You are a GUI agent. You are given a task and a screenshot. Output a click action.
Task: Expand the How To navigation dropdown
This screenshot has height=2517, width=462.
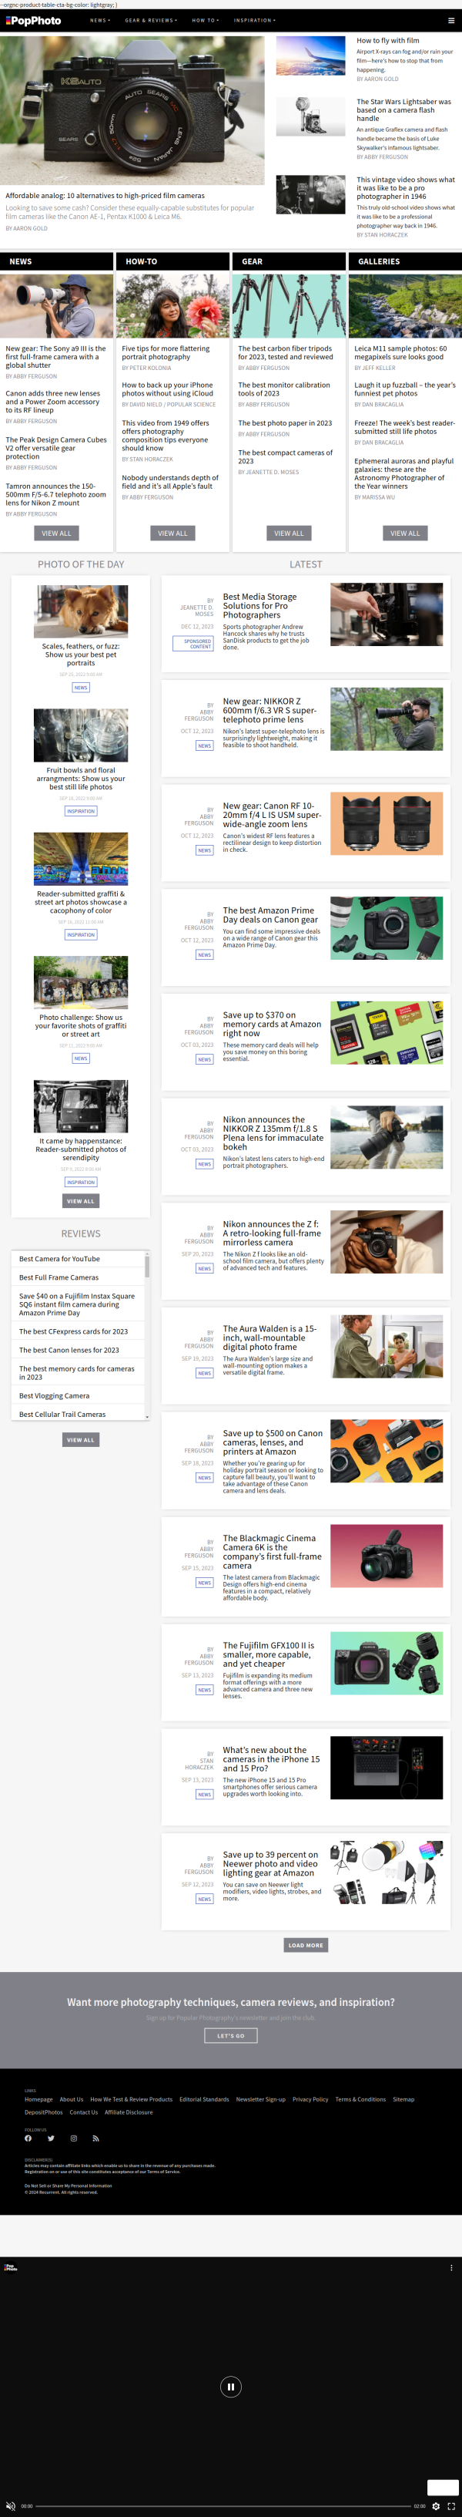click(205, 19)
